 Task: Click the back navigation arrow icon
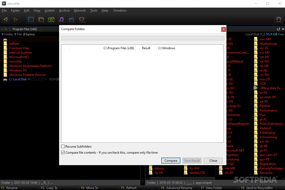5,19
